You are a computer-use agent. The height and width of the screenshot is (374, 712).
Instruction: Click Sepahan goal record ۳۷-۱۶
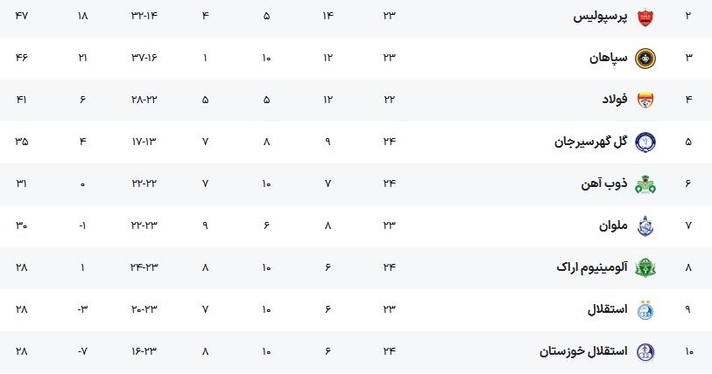145,58
